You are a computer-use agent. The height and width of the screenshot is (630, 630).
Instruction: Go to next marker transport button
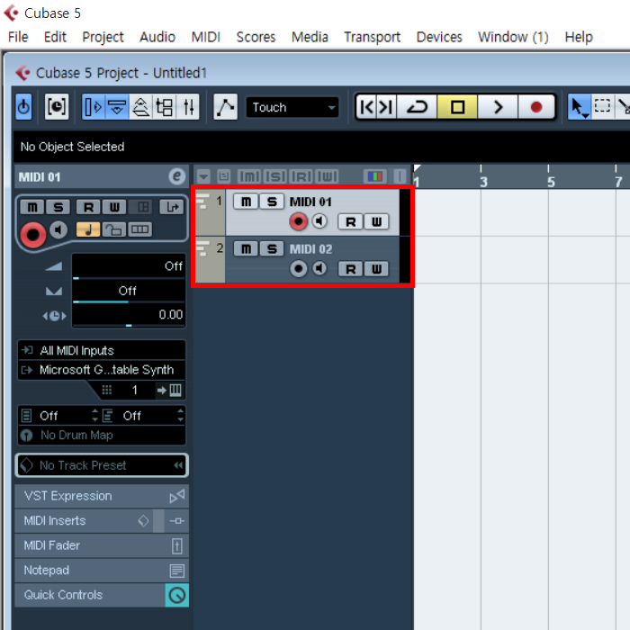click(386, 107)
